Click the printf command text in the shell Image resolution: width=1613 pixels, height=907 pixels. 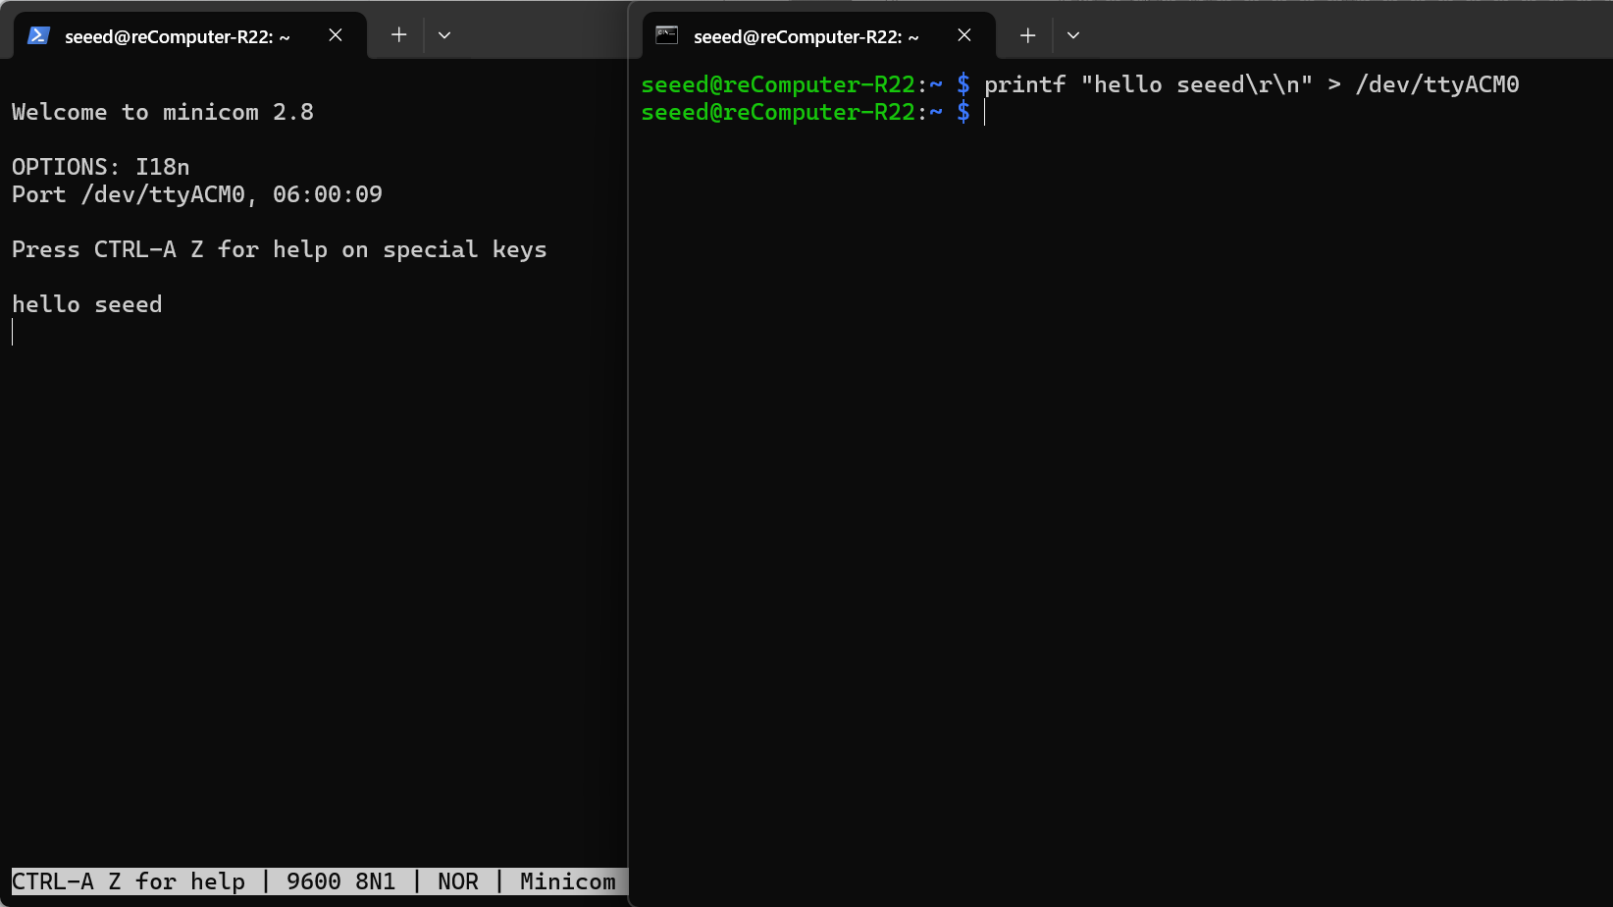coord(1251,84)
